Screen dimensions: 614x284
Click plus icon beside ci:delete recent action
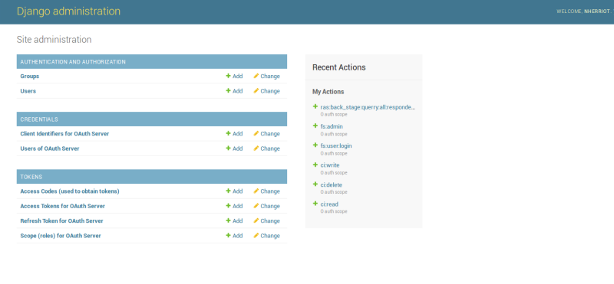click(315, 184)
